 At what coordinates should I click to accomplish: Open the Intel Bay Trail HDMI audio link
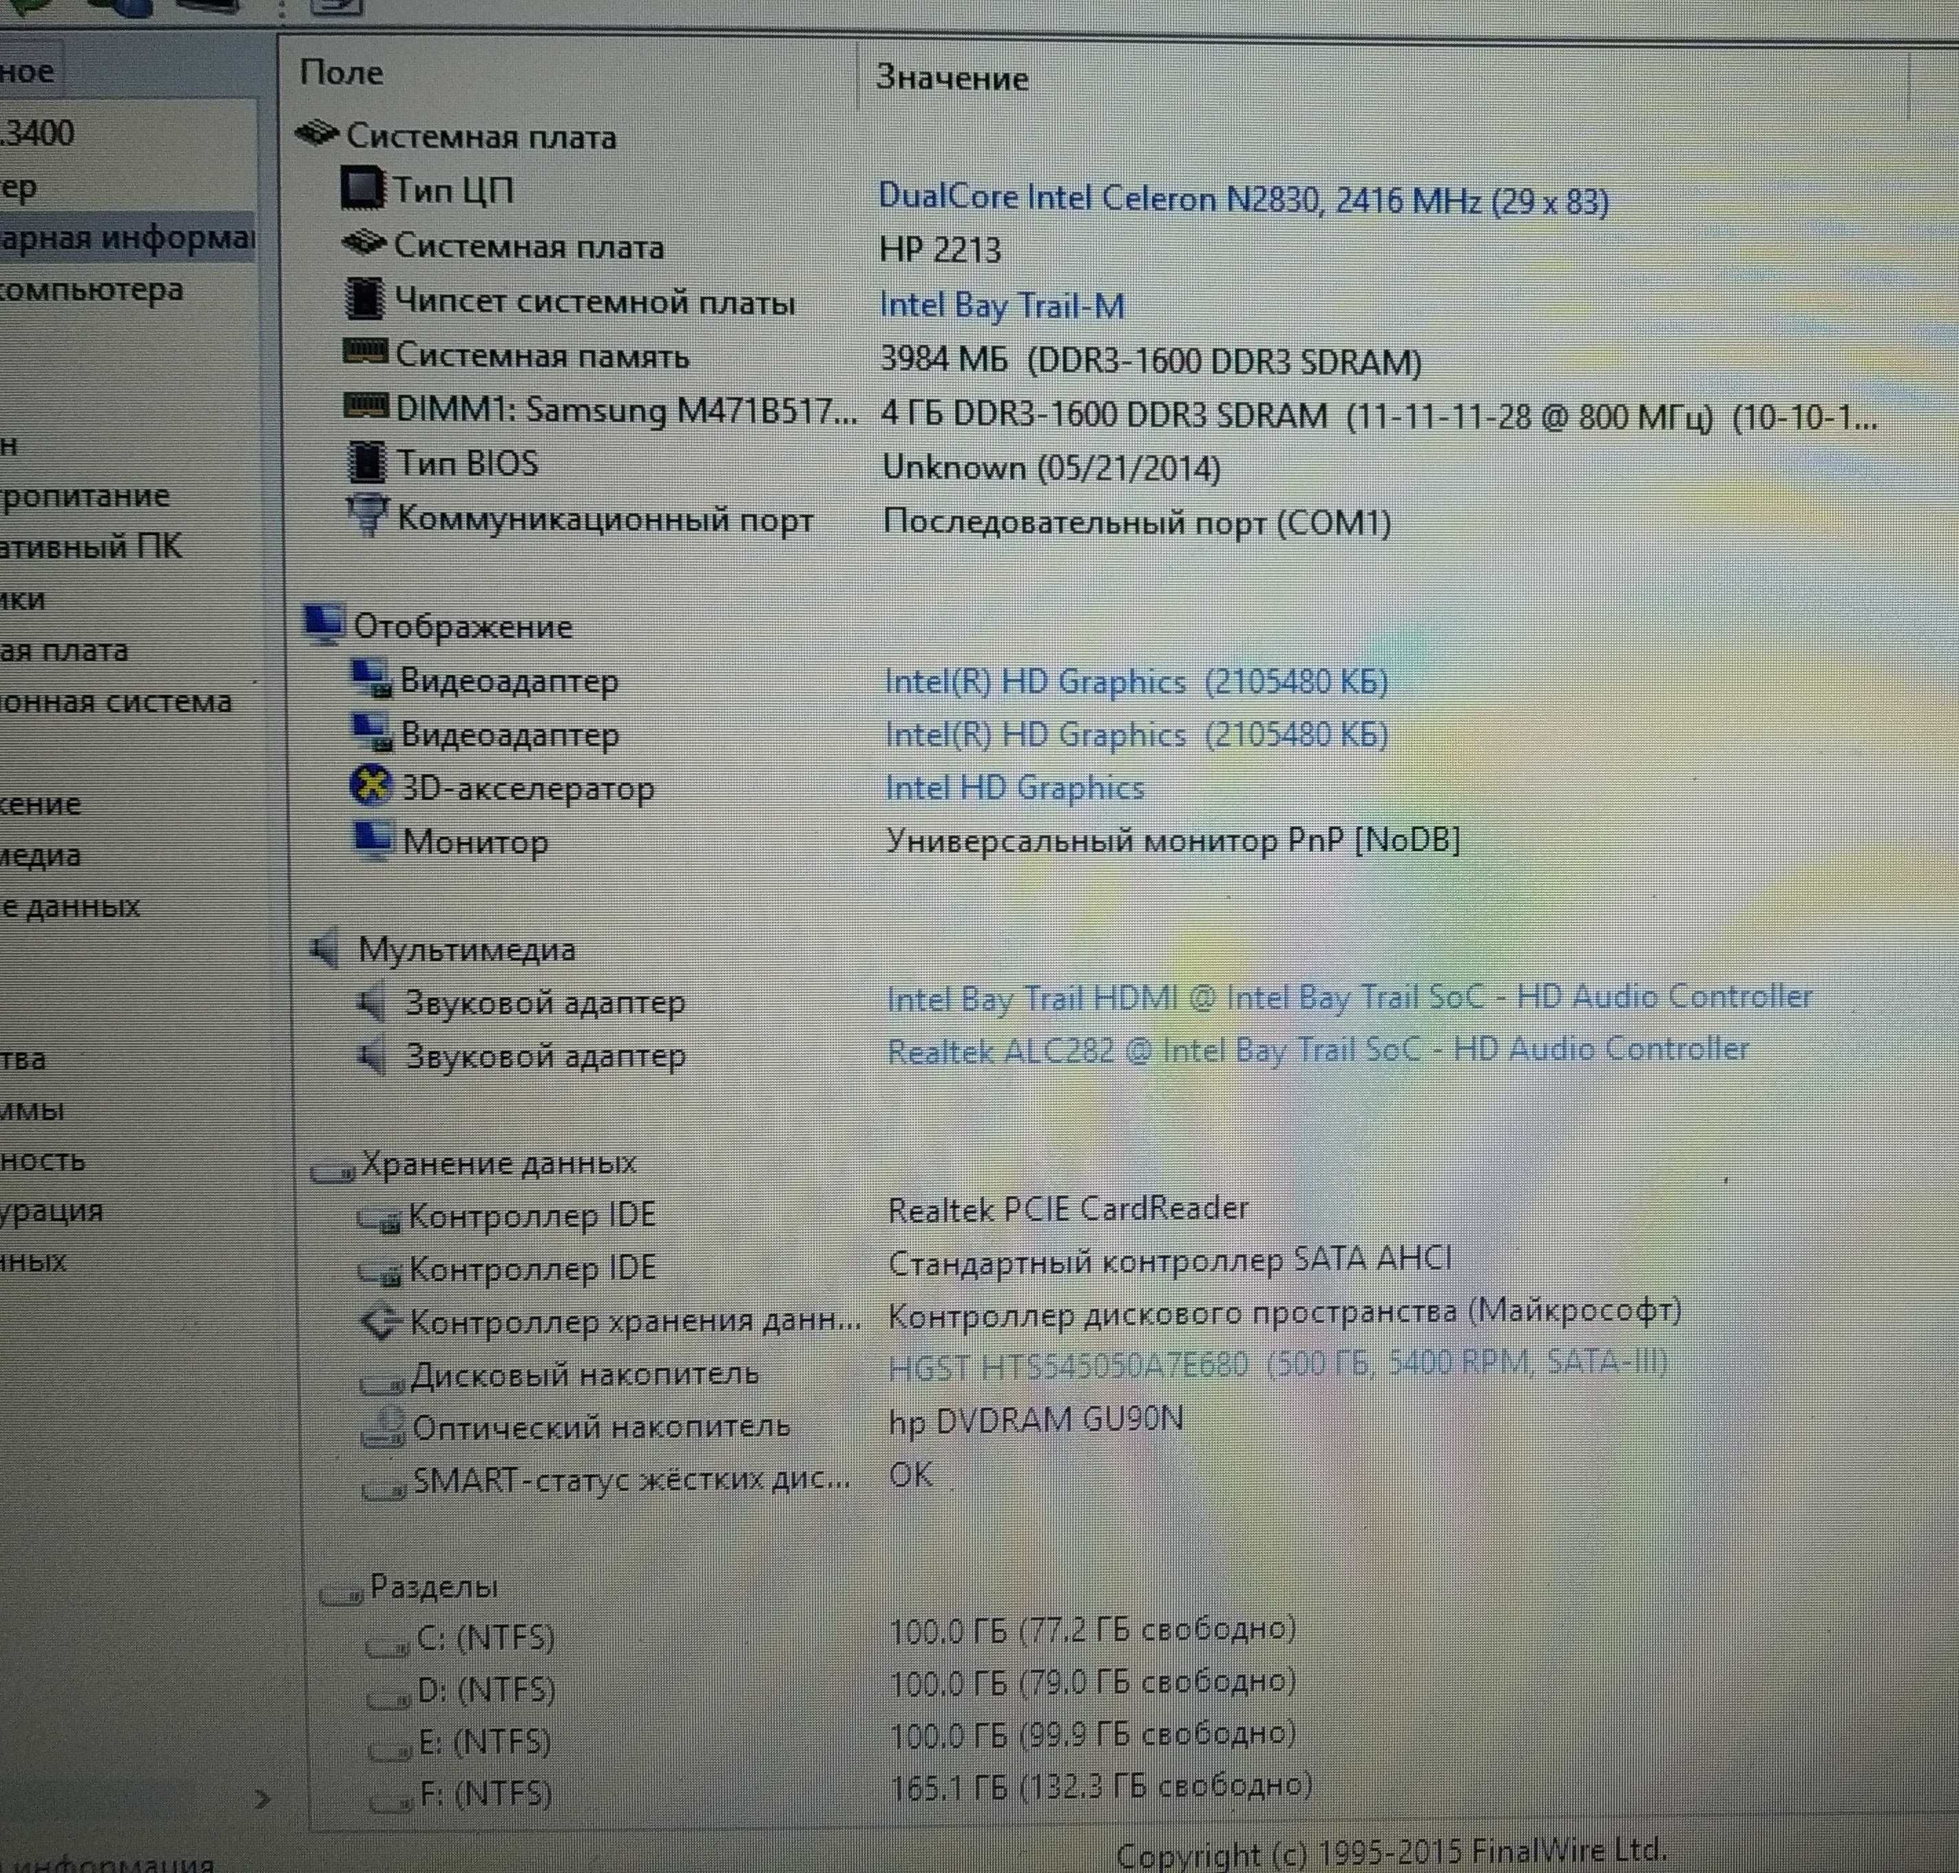pos(1349,997)
